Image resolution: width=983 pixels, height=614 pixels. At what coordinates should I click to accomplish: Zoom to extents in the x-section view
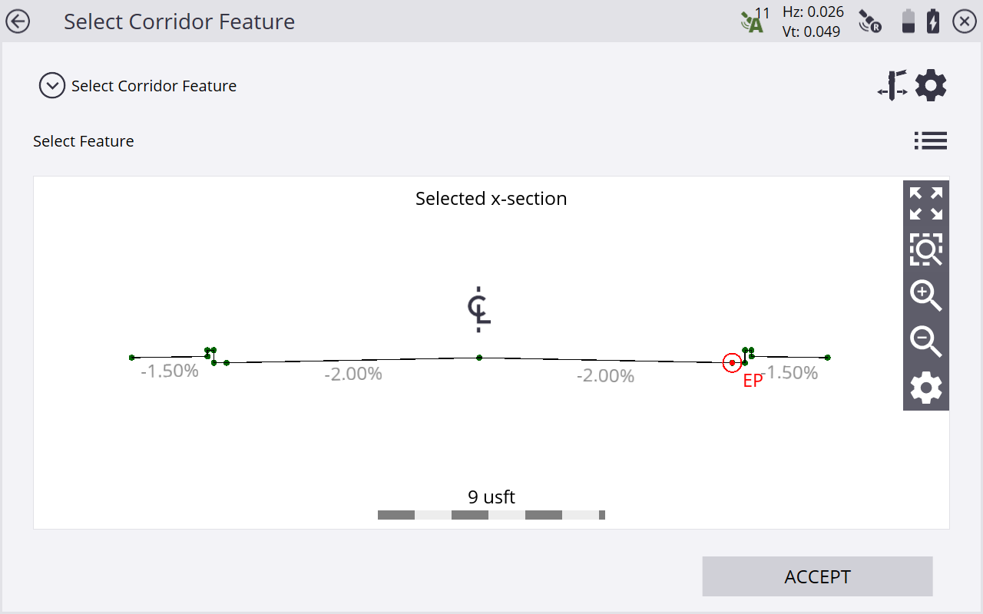point(926,203)
